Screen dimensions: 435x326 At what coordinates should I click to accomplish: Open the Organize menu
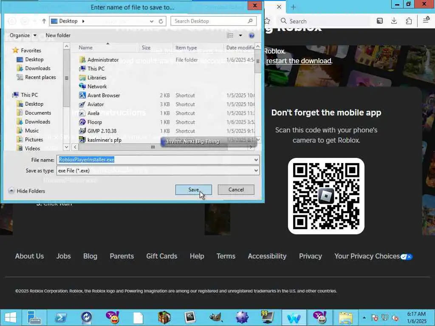coord(23,36)
